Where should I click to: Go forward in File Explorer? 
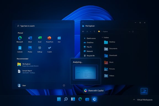(x=87, y=31)
